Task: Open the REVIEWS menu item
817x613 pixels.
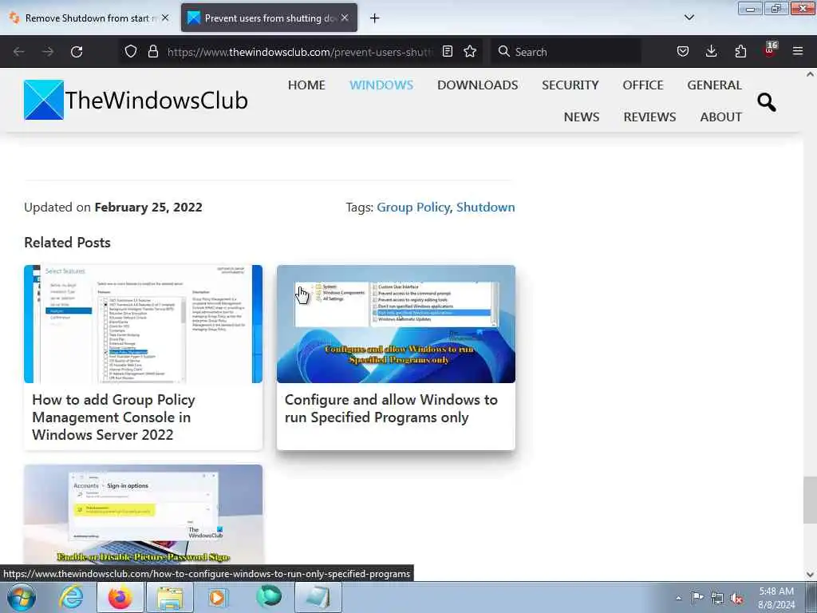Action: (649, 117)
